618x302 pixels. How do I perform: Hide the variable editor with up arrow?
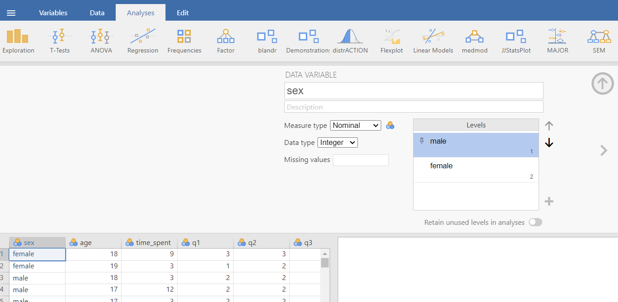(602, 83)
